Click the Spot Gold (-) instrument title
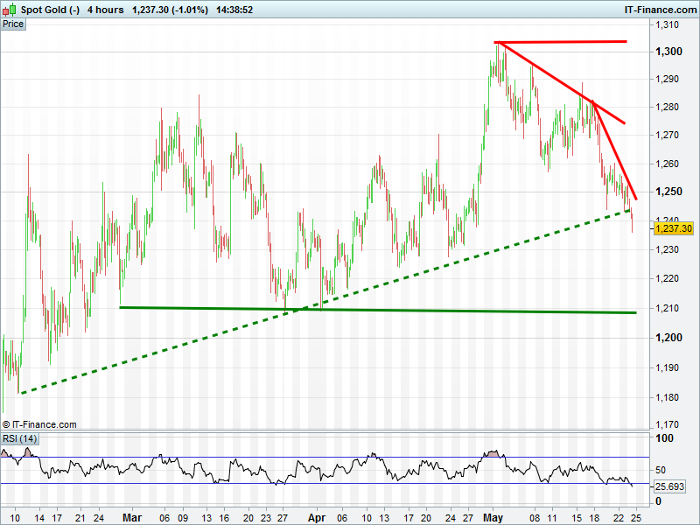 coord(50,10)
